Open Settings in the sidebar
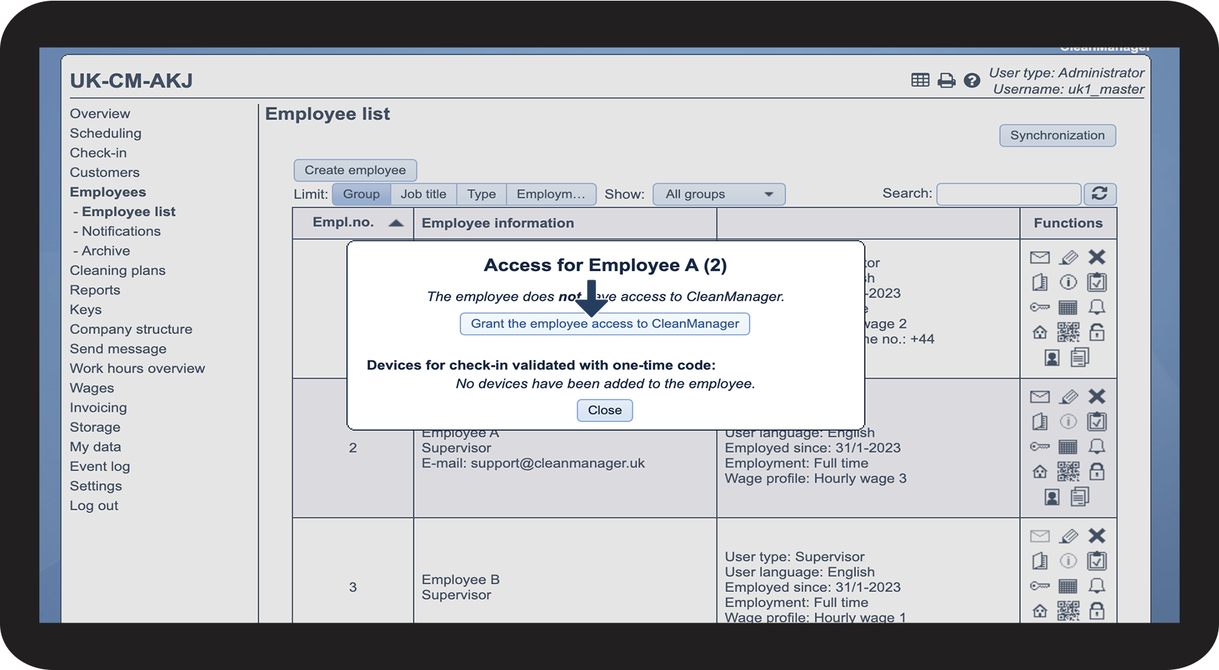 pos(96,486)
